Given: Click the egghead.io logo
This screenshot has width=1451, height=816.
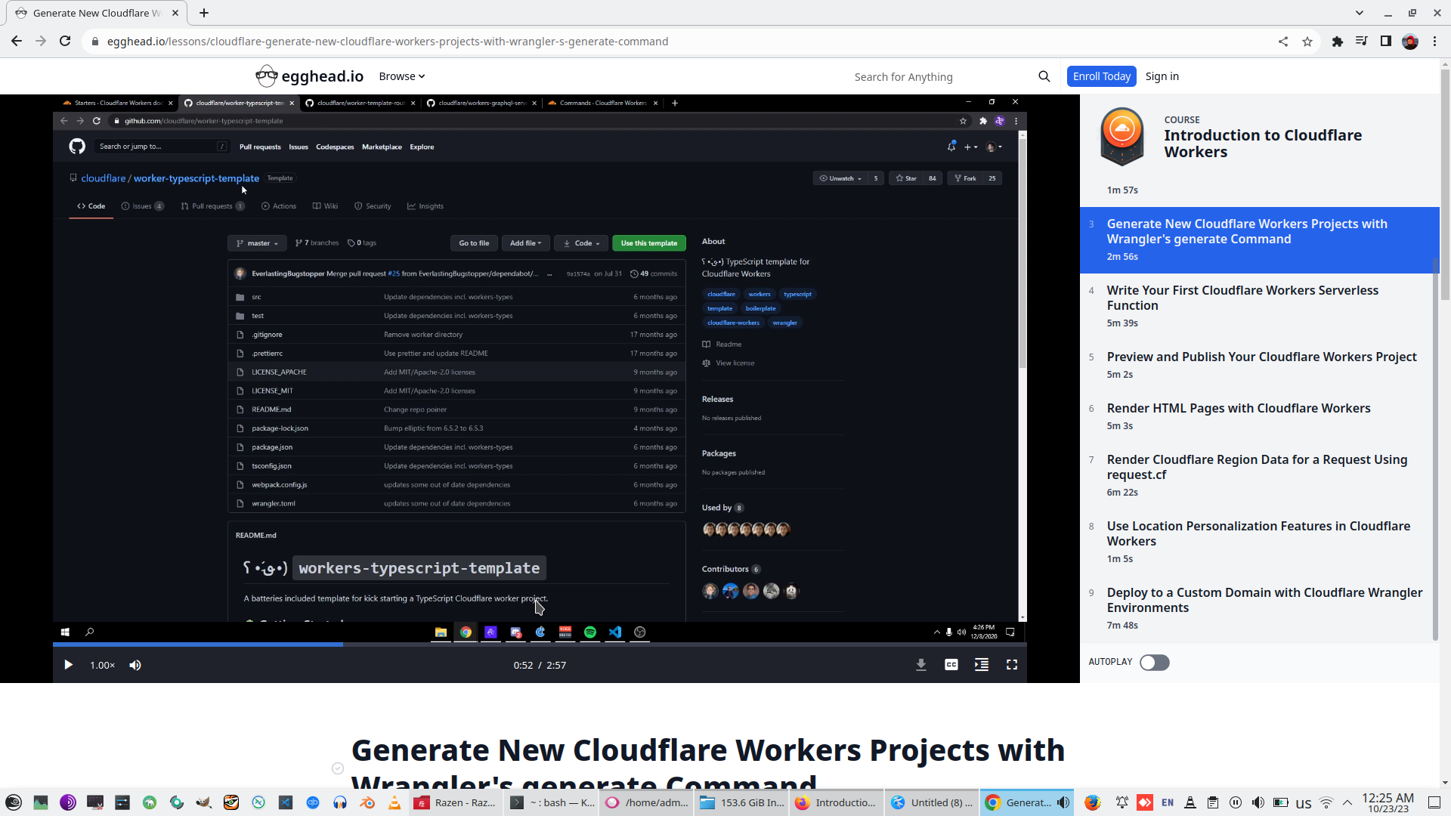Looking at the screenshot, I should coord(308,76).
